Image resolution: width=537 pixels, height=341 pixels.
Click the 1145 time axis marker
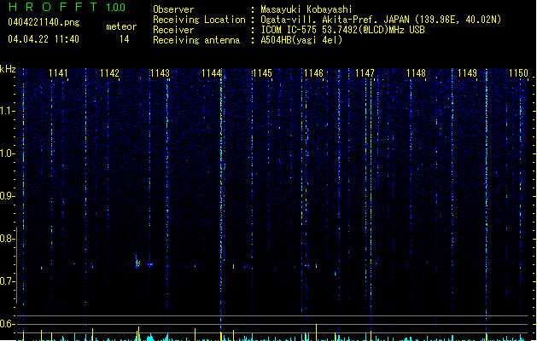[x=262, y=73]
